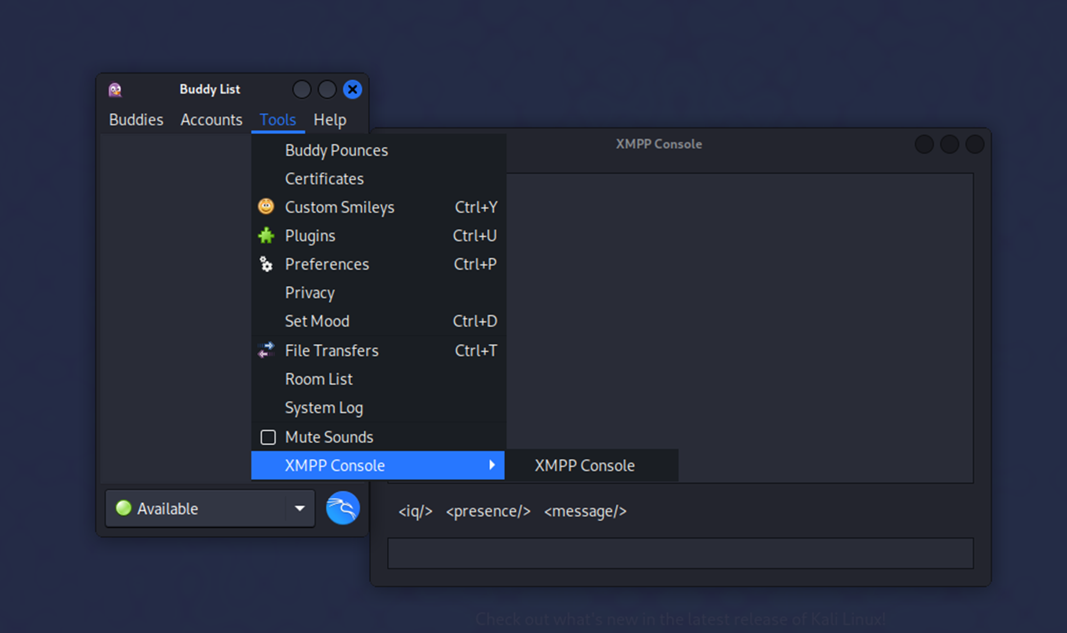Click the Pidgin icon in Buddy List title bar
This screenshot has width=1067, height=633.
point(115,89)
